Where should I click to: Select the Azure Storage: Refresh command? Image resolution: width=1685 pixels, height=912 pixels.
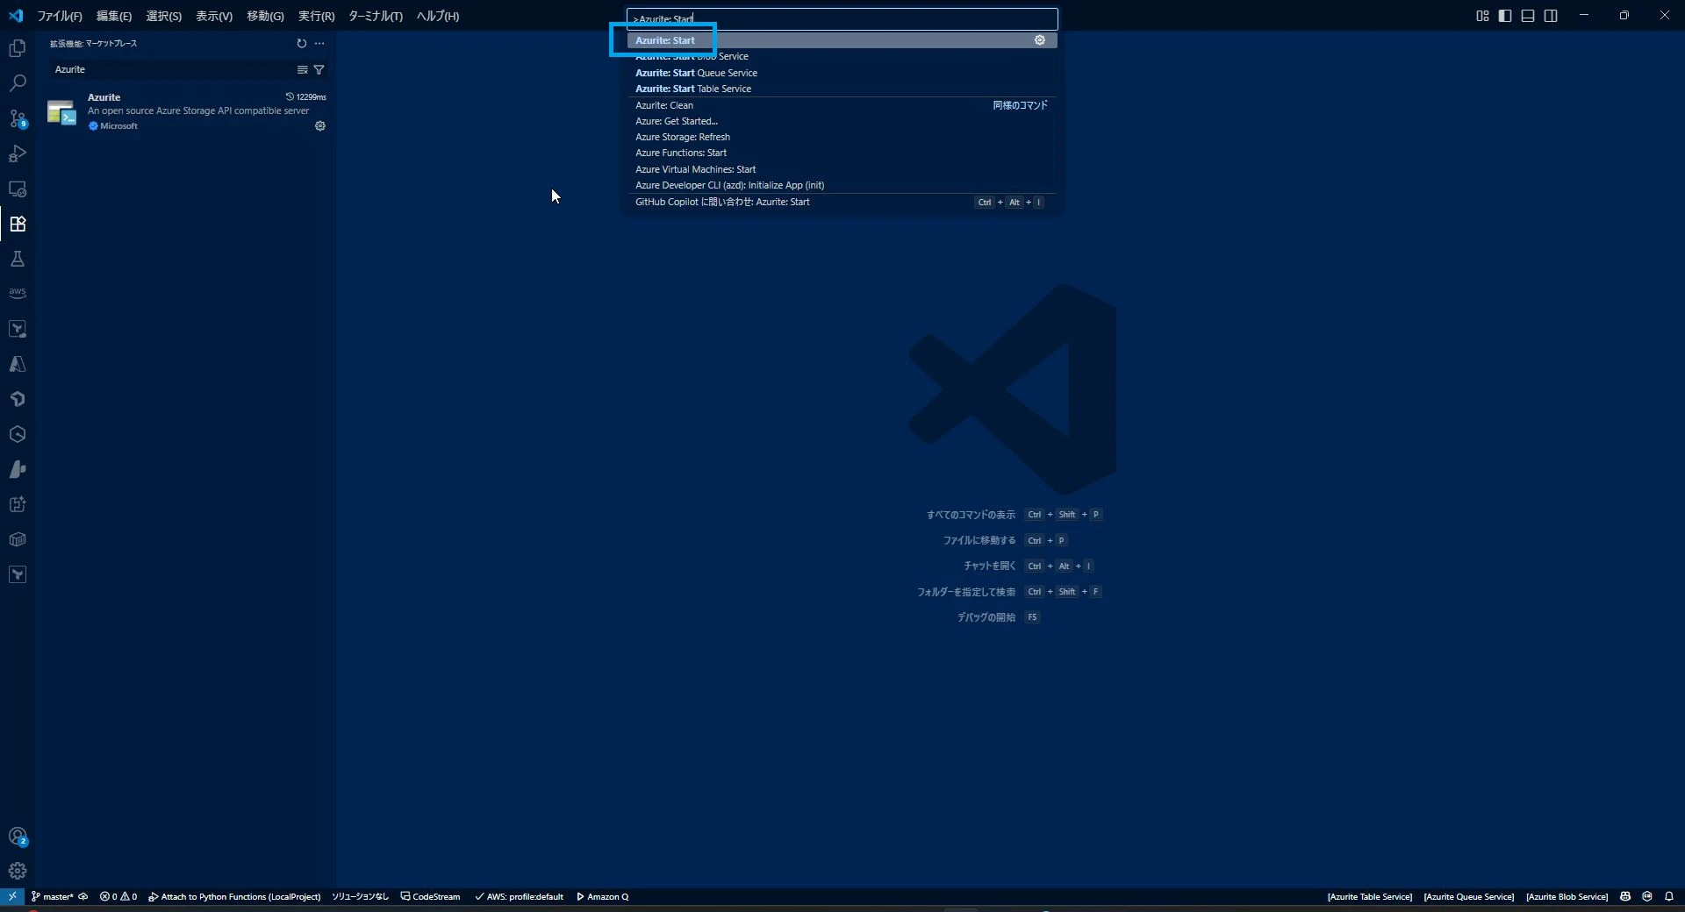point(842,137)
